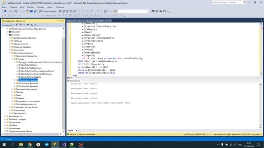Image resolution: width=264 pixels, height=148 pixels.
Task: Open File Explorer from the taskbar
Action: [x=21, y=144]
